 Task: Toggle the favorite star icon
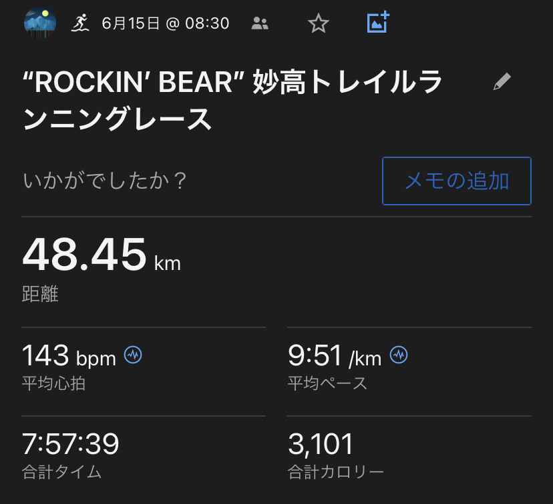click(319, 24)
